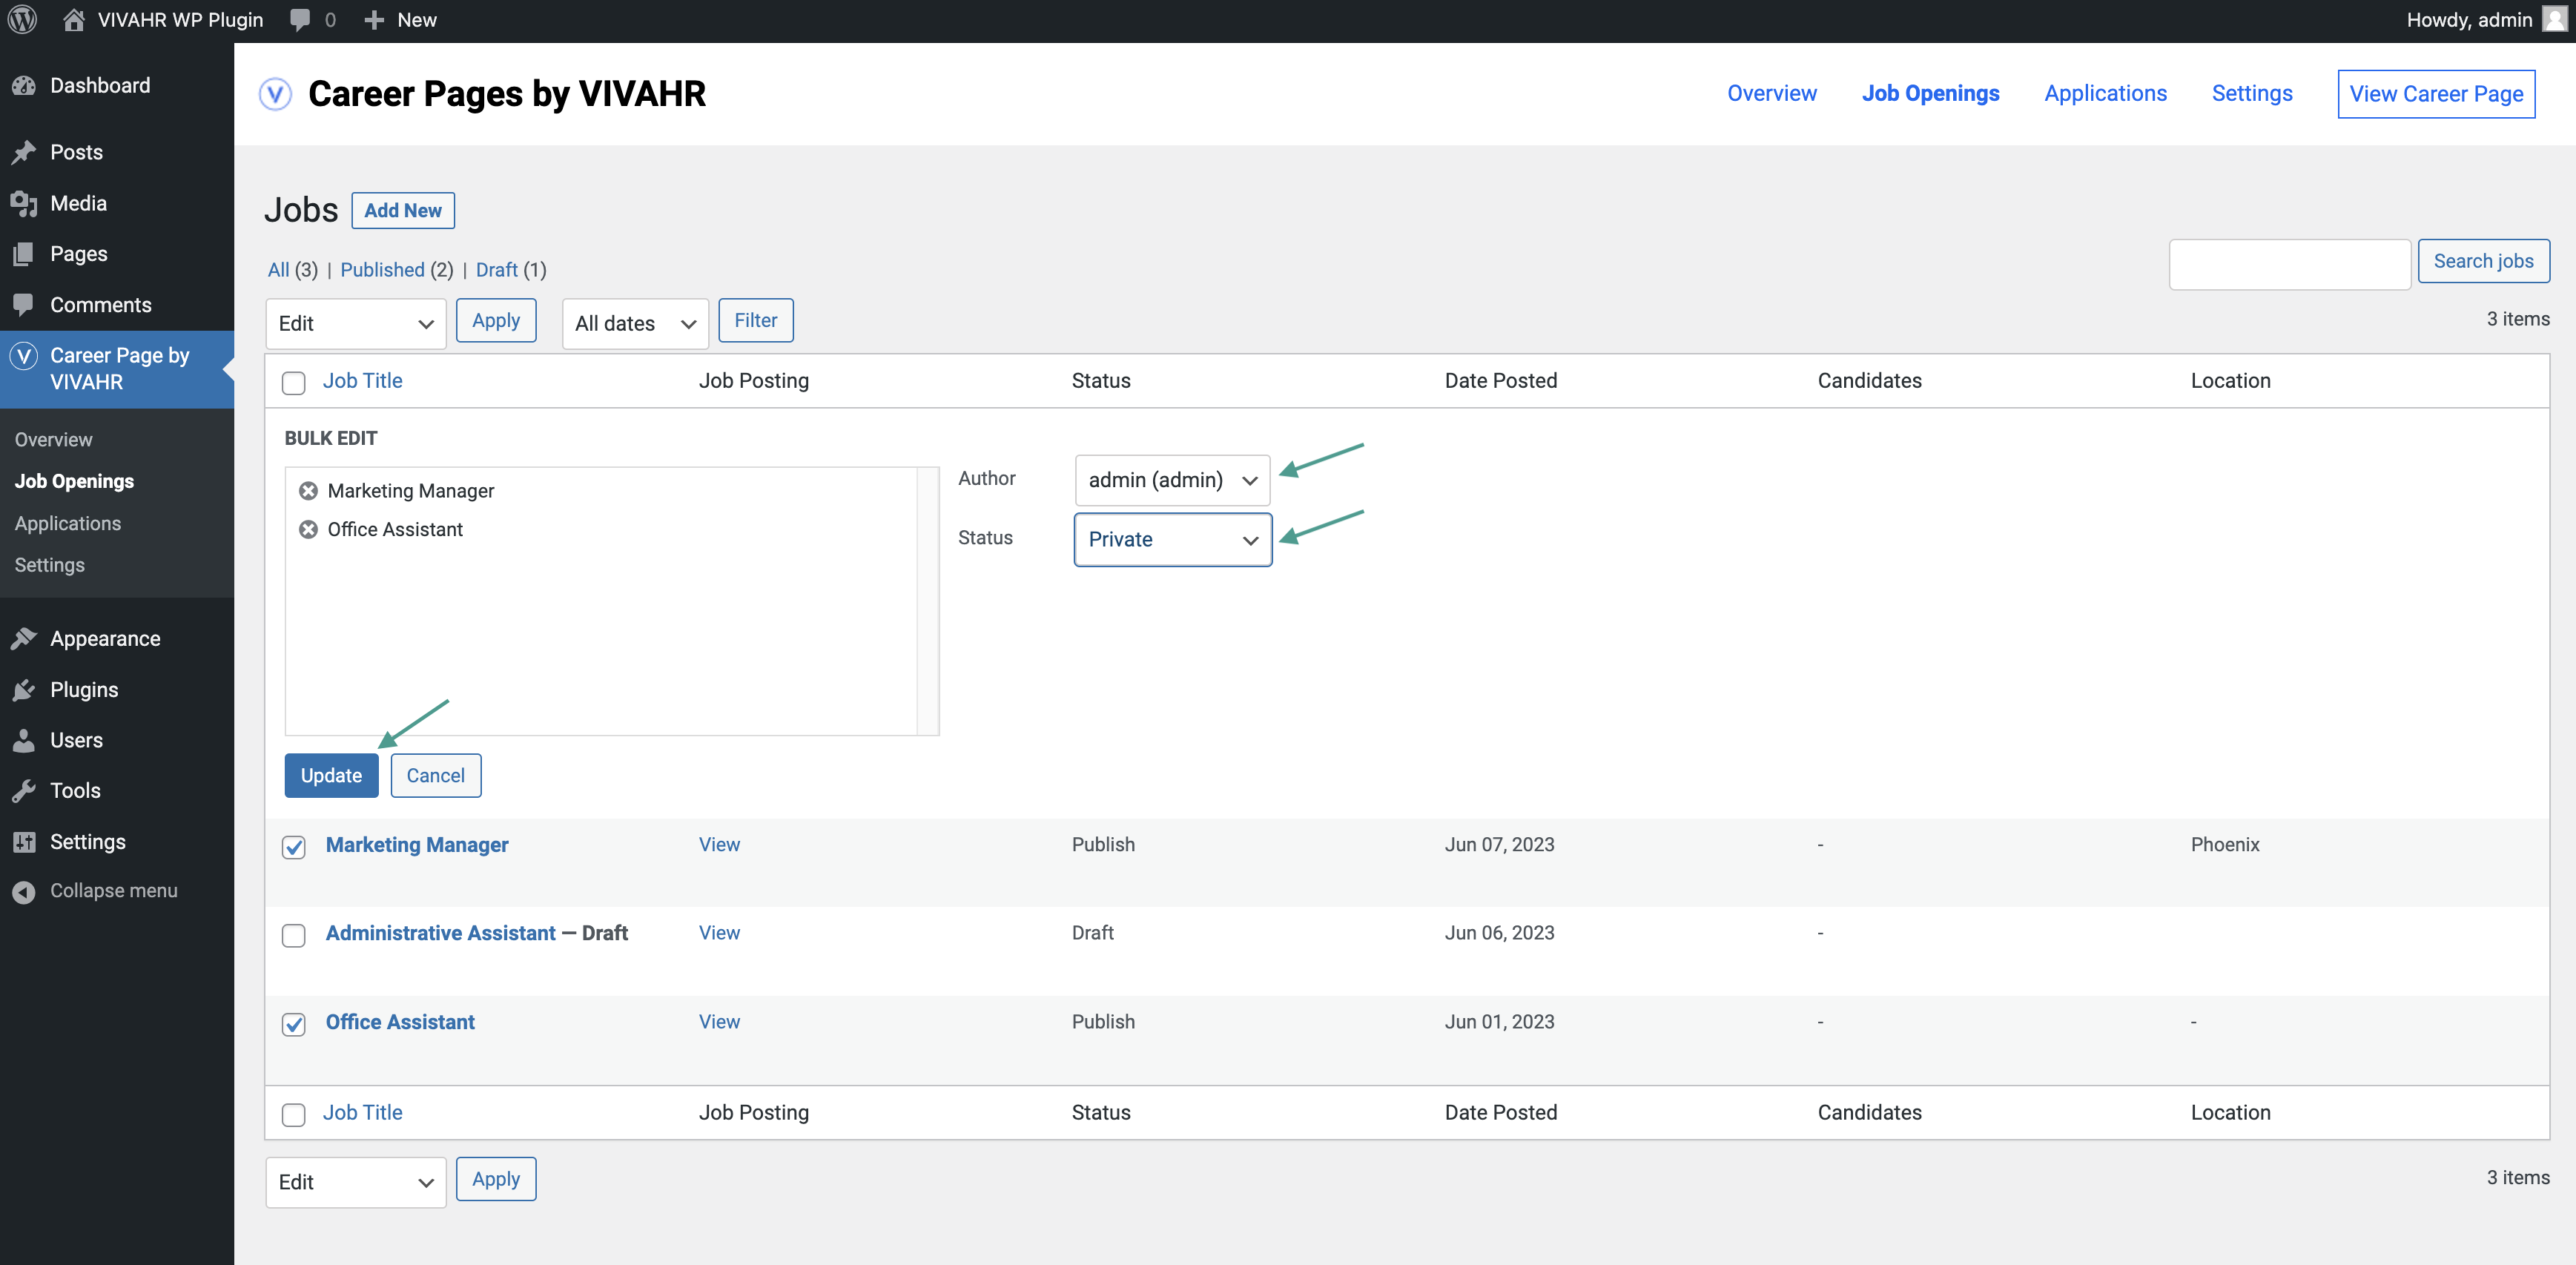Click the Filter button

coord(755,320)
